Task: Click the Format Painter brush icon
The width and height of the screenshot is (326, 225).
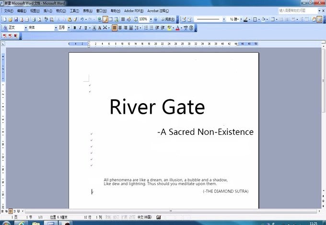Action: (x=75, y=19)
